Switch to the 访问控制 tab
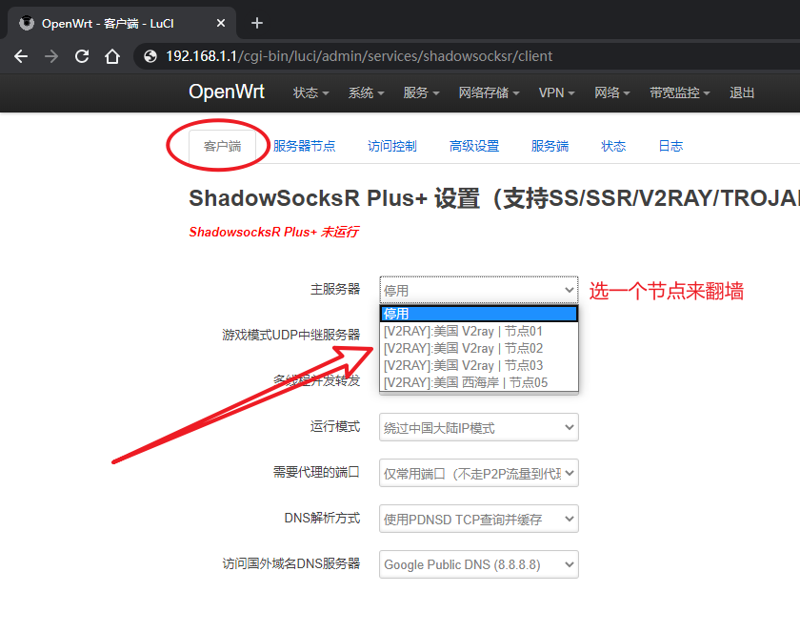This screenshot has width=800, height=633. (x=391, y=146)
